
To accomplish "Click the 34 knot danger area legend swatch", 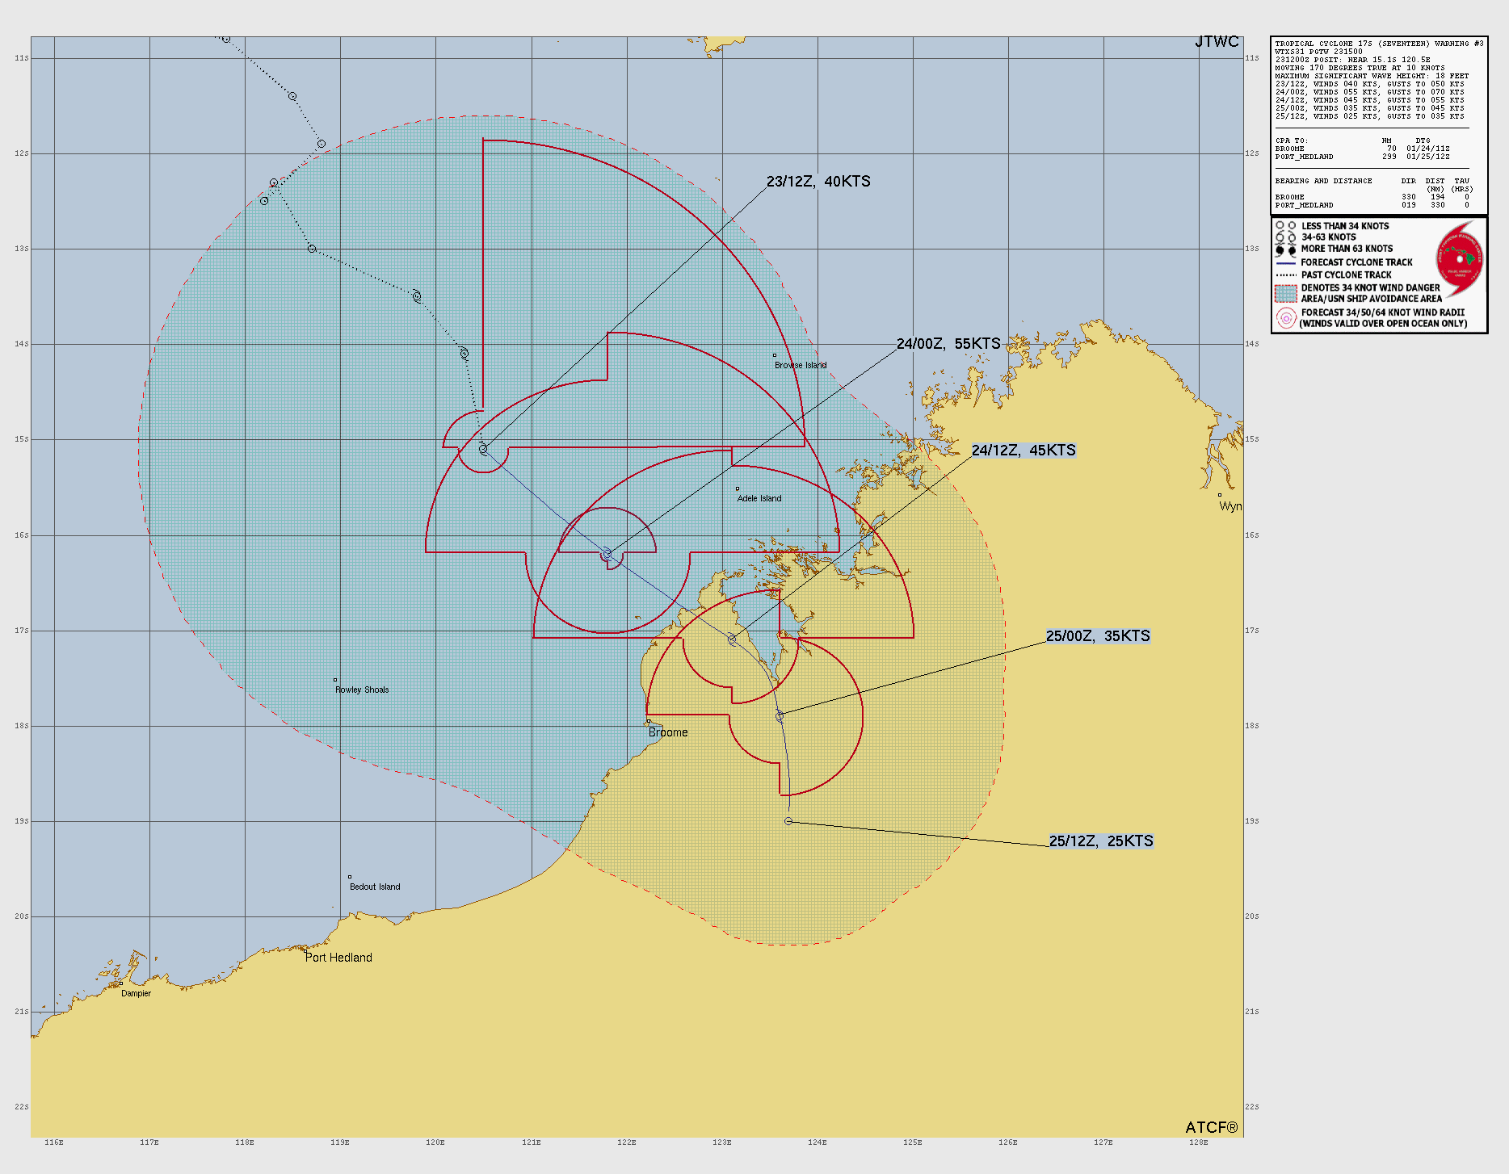I will (x=1285, y=293).
